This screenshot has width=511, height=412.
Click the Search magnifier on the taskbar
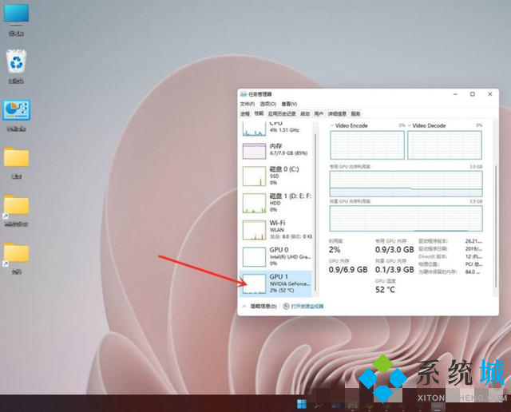coord(318,405)
